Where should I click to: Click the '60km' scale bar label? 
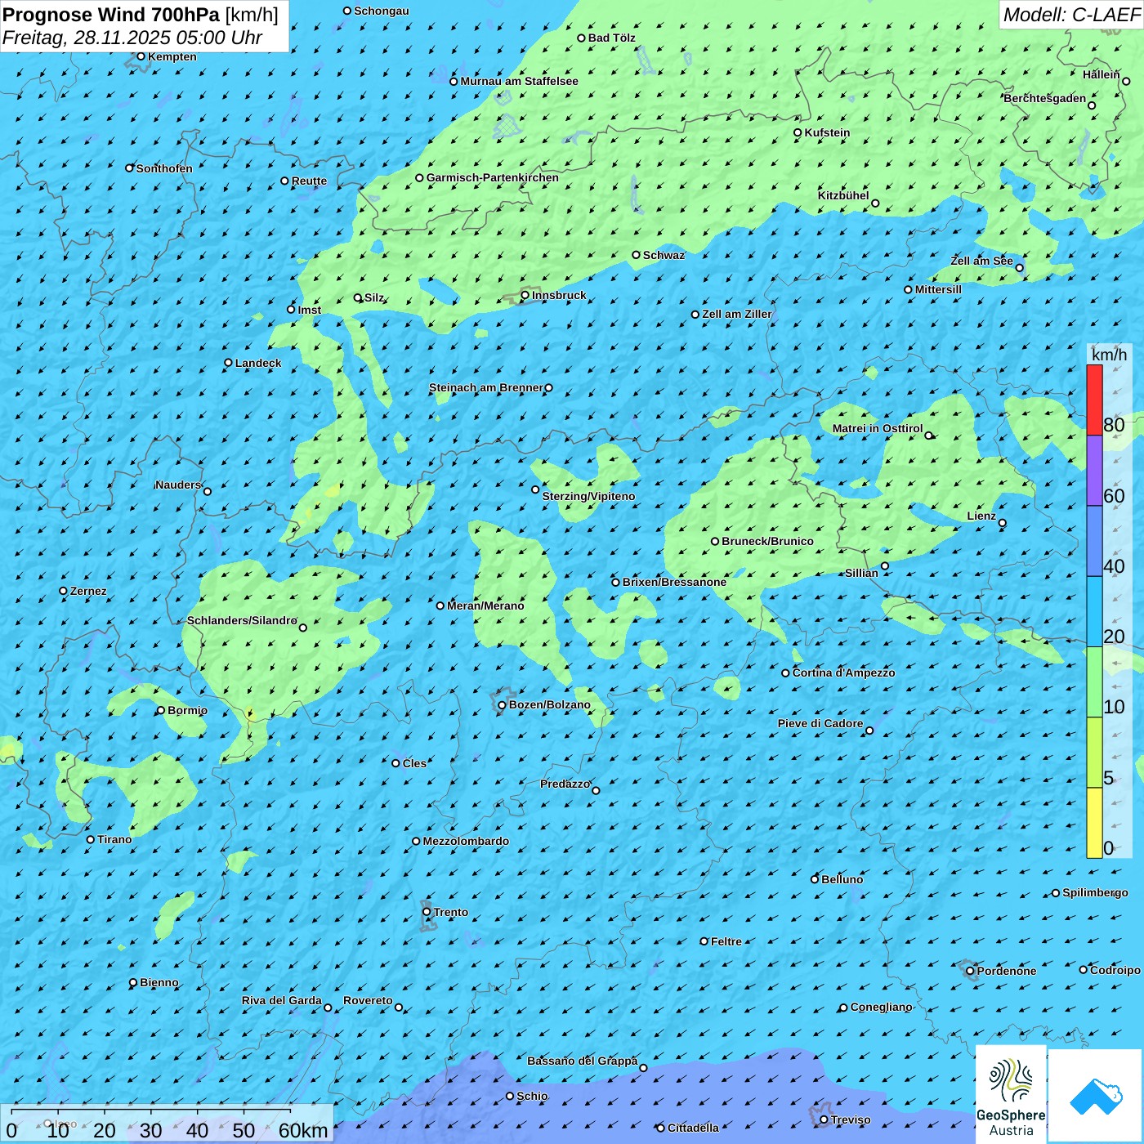pyautogui.click(x=303, y=1131)
